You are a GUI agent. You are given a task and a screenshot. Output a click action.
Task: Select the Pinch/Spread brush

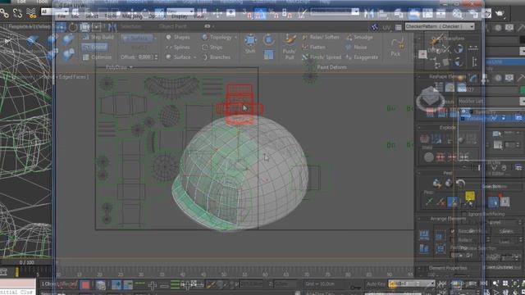[322, 57]
